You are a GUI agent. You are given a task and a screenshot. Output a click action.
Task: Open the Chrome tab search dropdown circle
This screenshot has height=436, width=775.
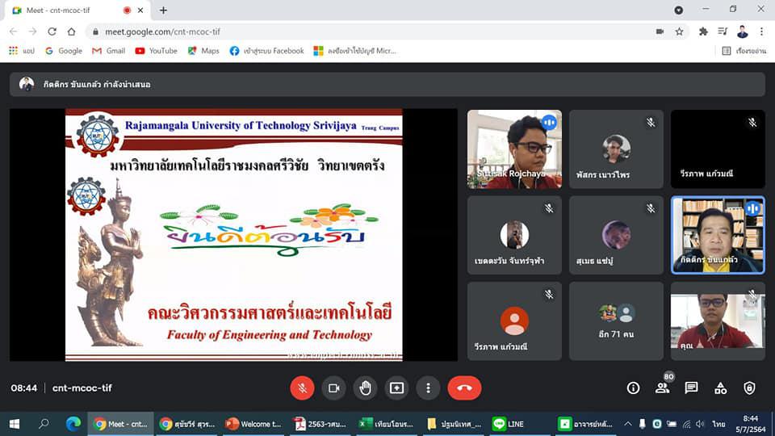point(679,10)
